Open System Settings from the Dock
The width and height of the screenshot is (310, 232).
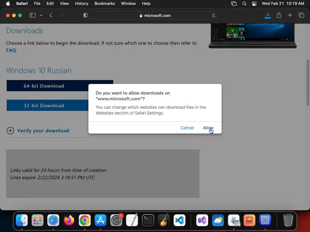point(116,220)
